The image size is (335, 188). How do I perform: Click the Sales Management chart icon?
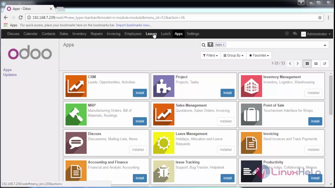(164, 114)
